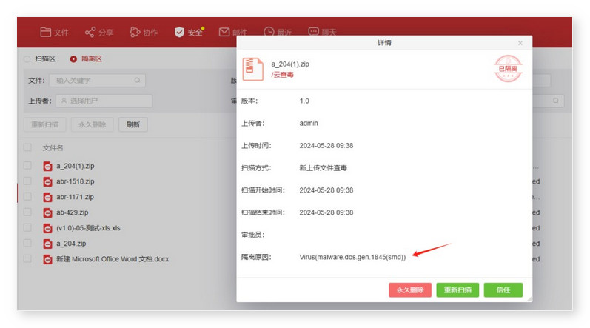The image size is (590, 328).
Task: Click the /云查毒 path link
Action: [282, 75]
